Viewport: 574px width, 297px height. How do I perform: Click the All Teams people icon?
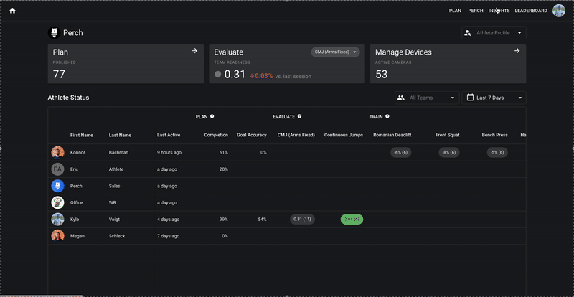coord(401,98)
